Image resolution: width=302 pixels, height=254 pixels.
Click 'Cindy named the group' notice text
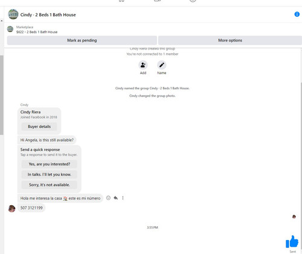pyautogui.click(x=152, y=88)
